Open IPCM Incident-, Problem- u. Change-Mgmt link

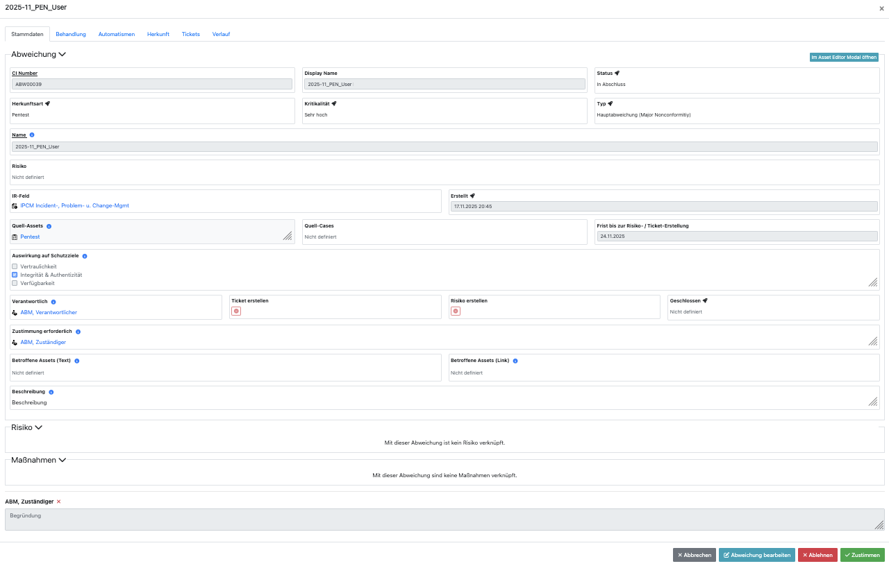click(x=74, y=206)
